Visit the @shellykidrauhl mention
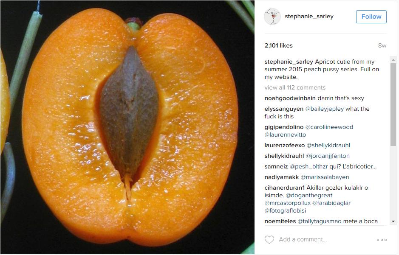Viewport: 399px width, 255px height. click(328, 145)
